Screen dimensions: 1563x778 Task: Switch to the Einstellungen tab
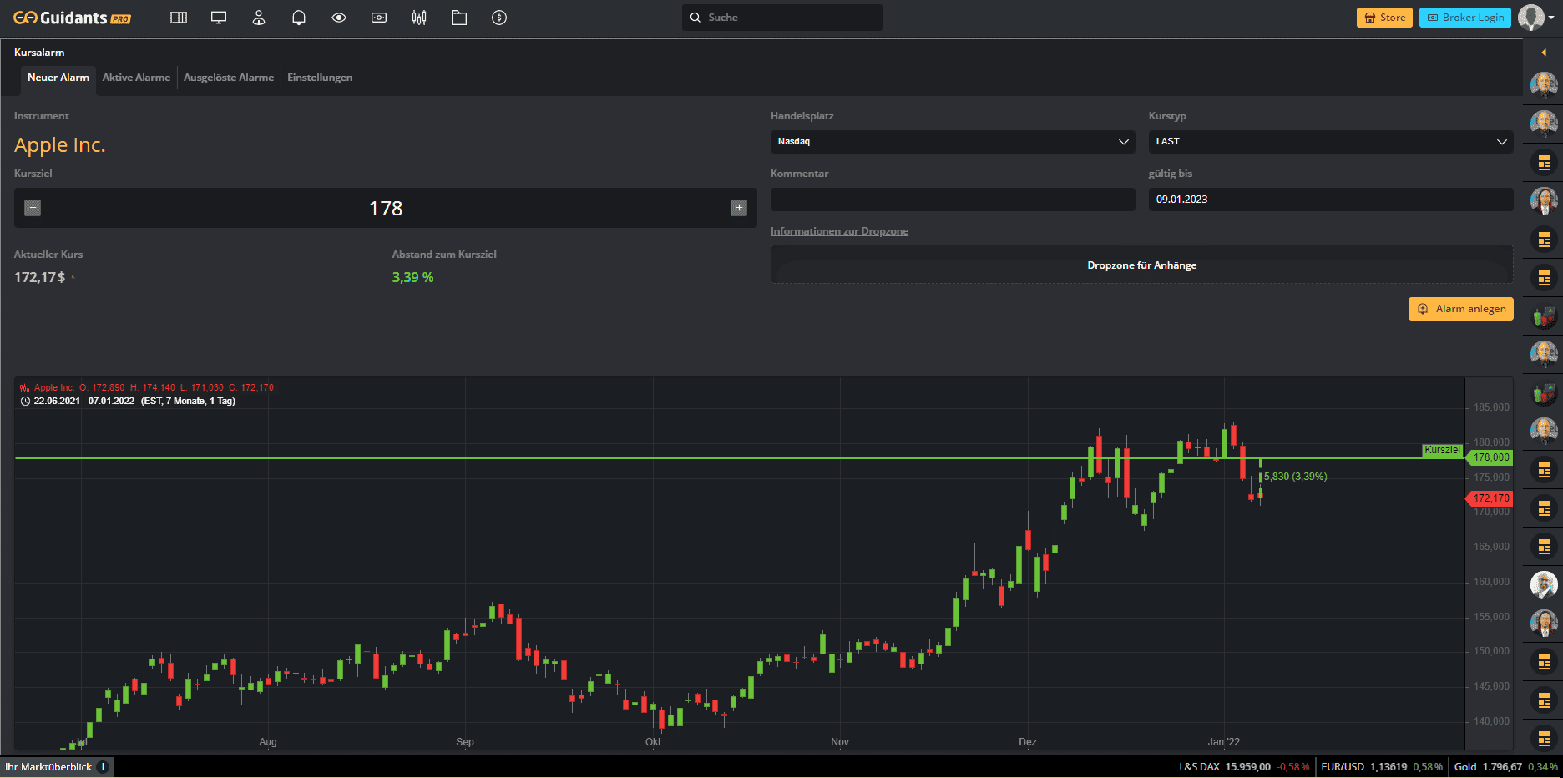tap(320, 78)
